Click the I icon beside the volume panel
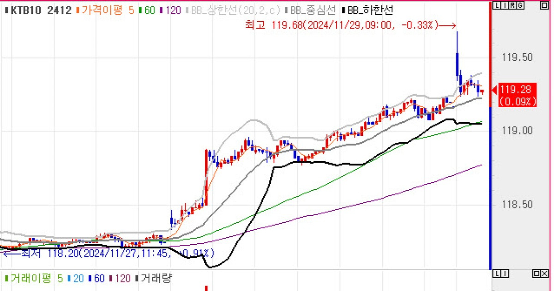The width and height of the screenshot is (554, 291). pos(504,273)
